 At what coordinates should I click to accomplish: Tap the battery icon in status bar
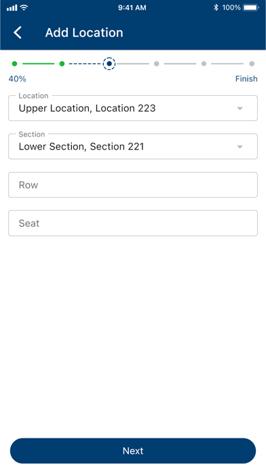(x=251, y=7)
